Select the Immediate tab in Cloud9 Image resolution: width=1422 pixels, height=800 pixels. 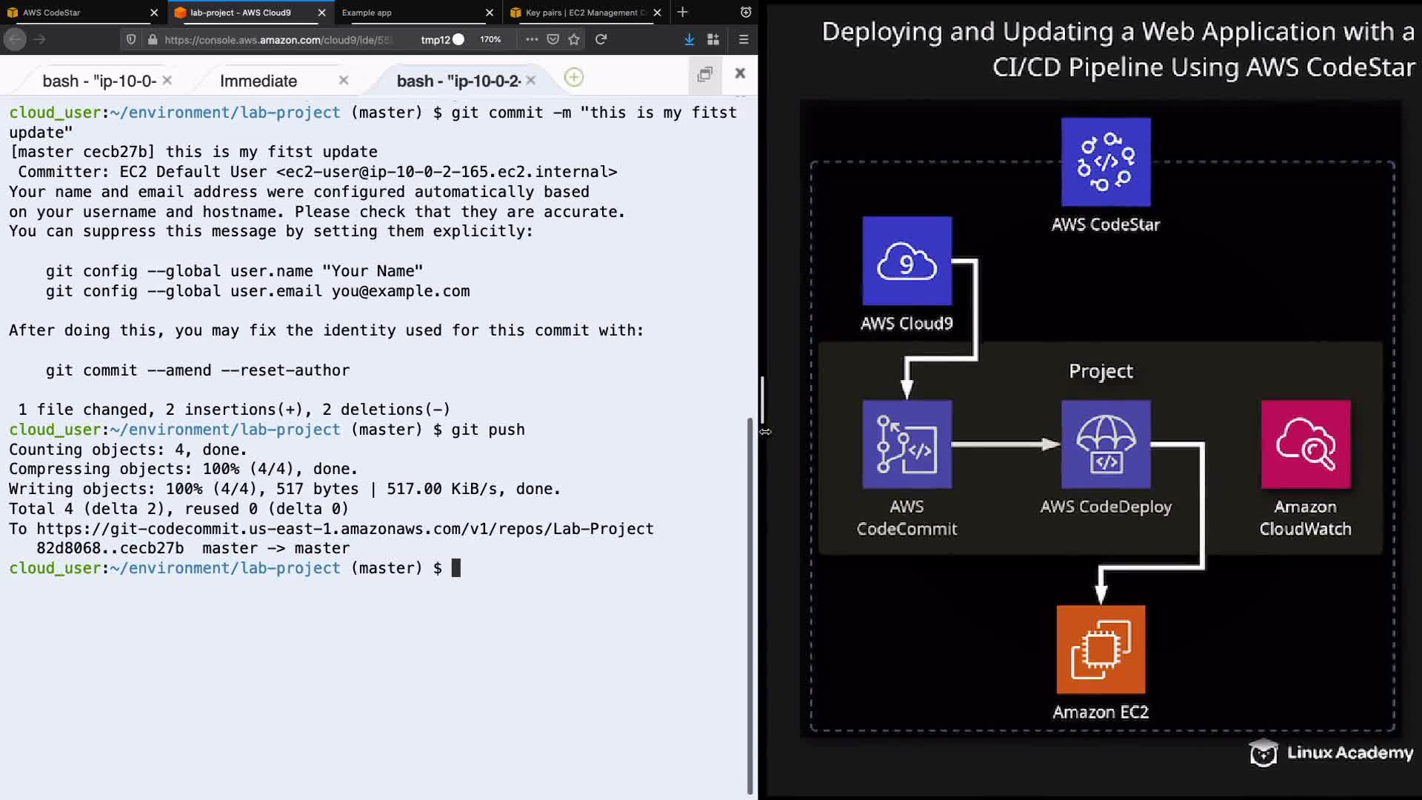[258, 81]
